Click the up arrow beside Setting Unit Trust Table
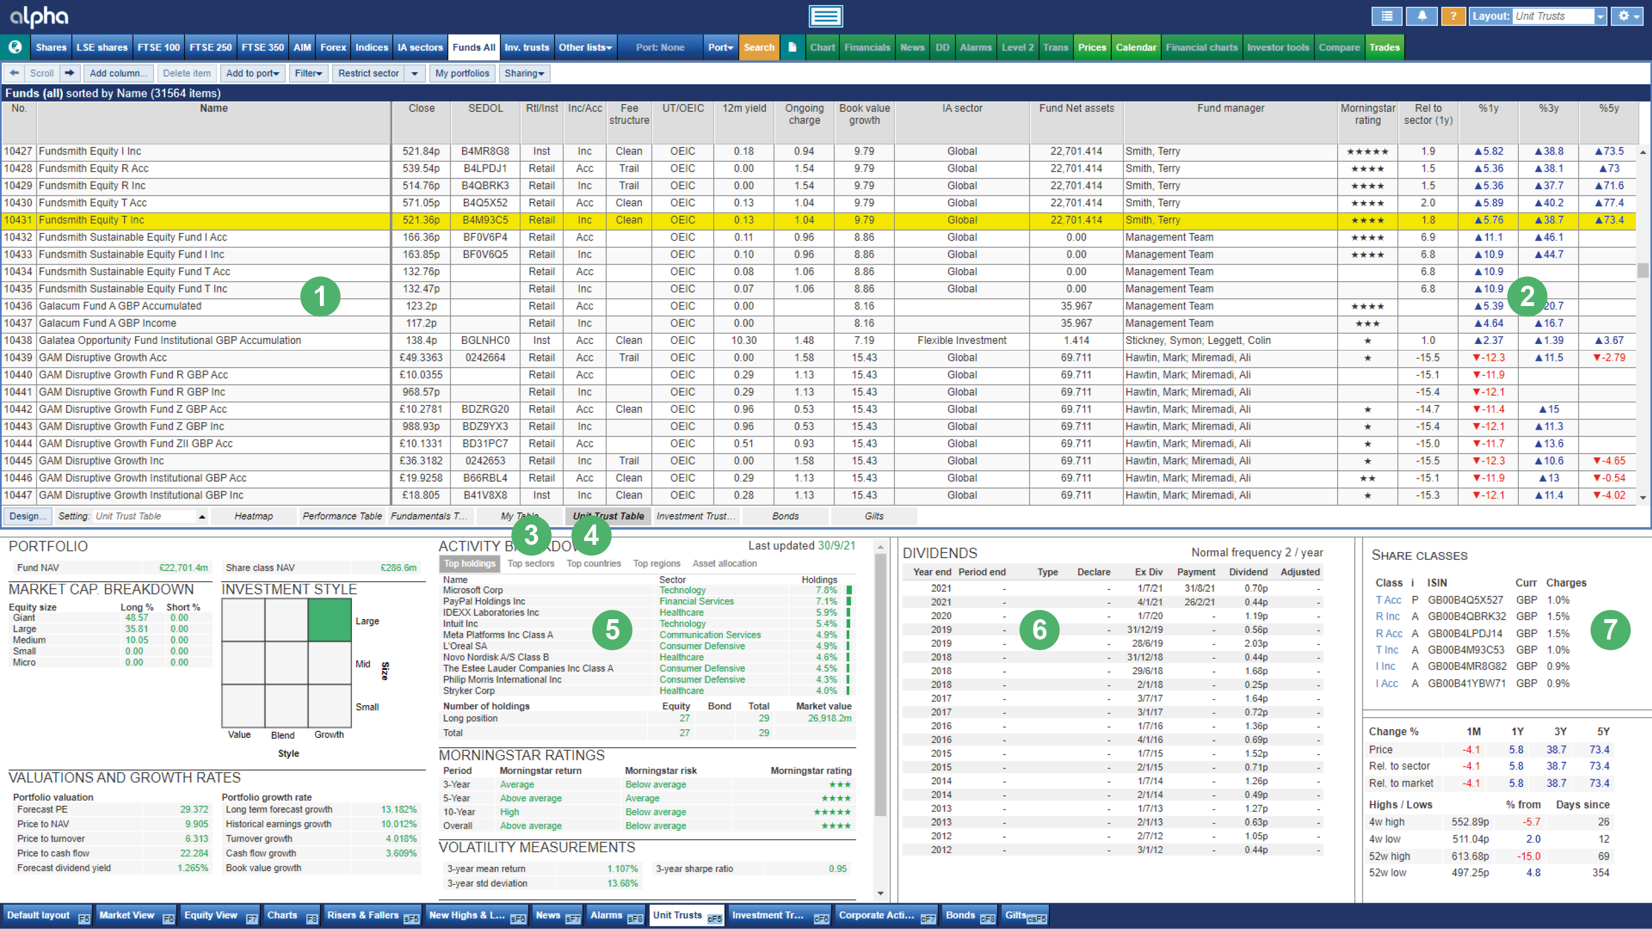Image resolution: width=1652 pixels, height=929 pixels. tap(202, 516)
